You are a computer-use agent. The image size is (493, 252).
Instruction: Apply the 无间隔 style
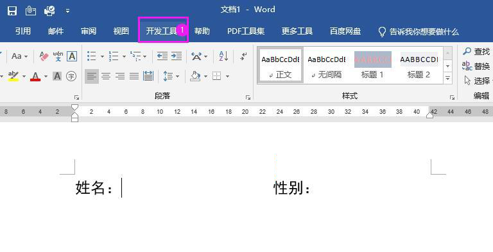pyautogui.click(x=326, y=65)
